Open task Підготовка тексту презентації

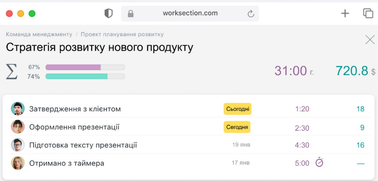click(x=83, y=145)
